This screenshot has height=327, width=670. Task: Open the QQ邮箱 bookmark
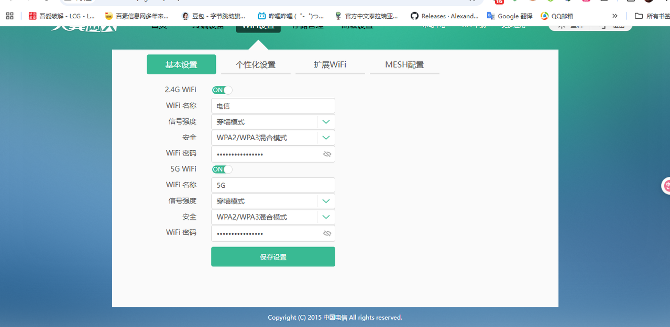[557, 16]
